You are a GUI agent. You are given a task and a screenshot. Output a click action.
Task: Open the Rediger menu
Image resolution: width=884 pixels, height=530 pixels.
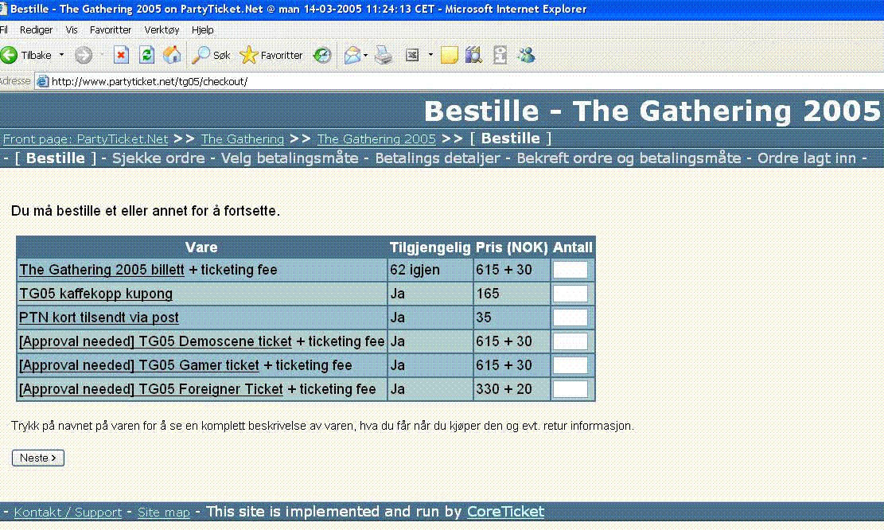pyautogui.click(x=36, y=30)
